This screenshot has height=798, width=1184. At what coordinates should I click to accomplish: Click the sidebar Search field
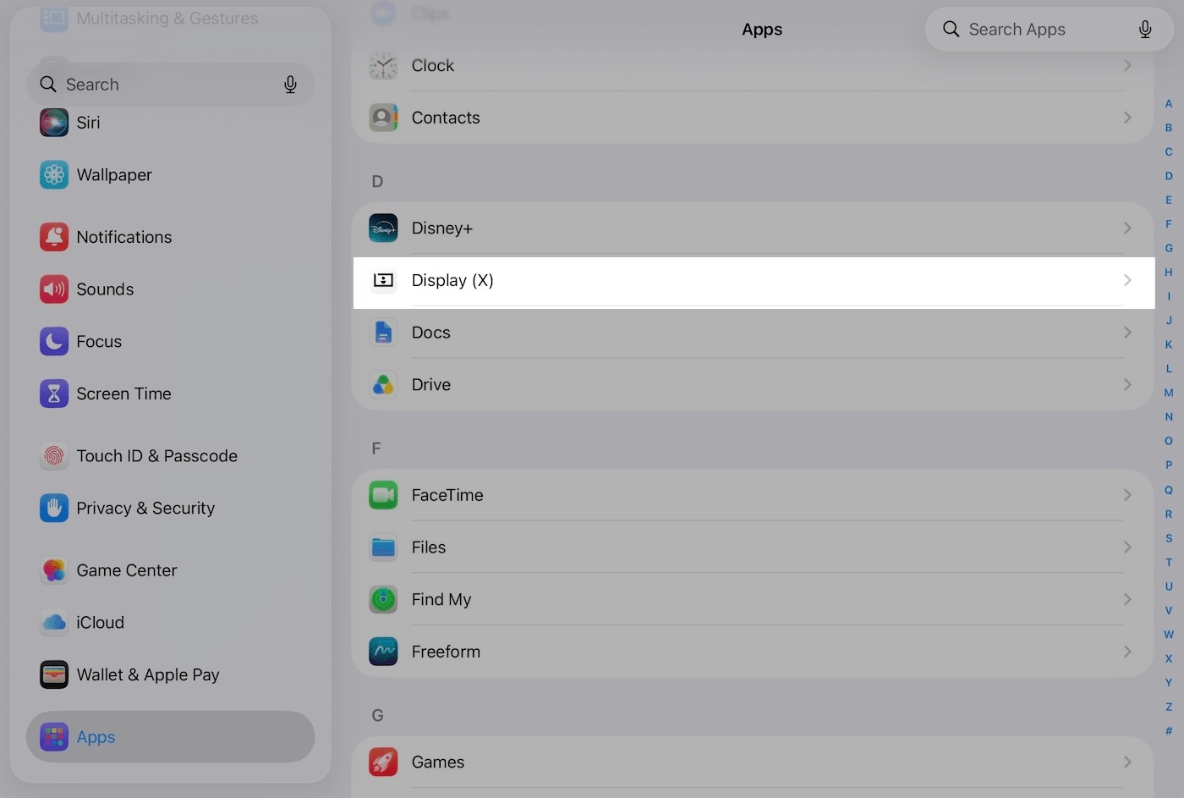pos(171,85)
